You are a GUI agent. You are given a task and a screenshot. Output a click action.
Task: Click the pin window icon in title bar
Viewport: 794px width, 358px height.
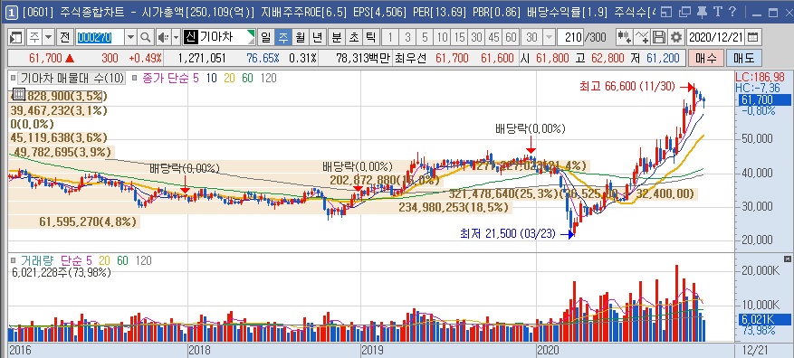[702, 13]
